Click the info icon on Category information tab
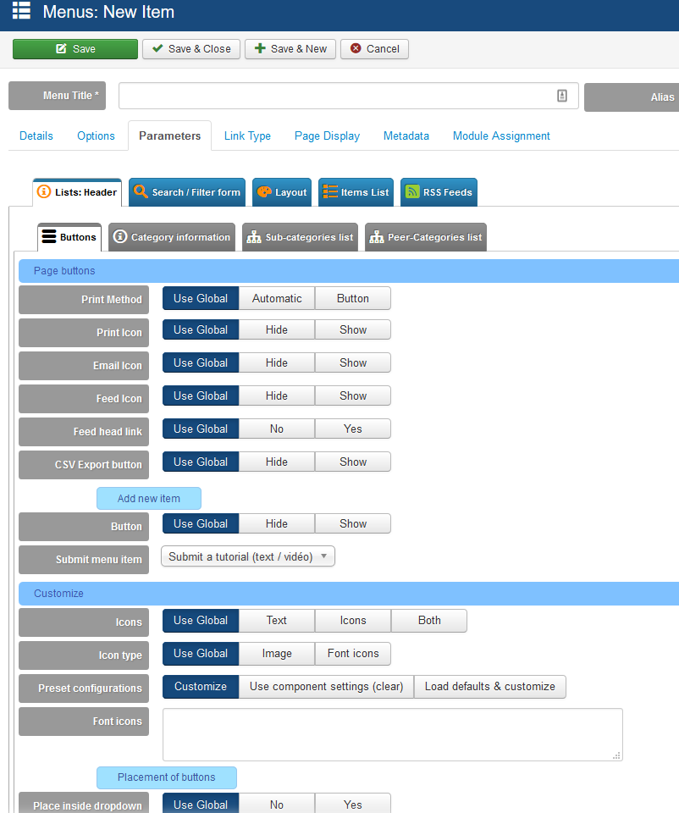 click(x=120, y=237)
